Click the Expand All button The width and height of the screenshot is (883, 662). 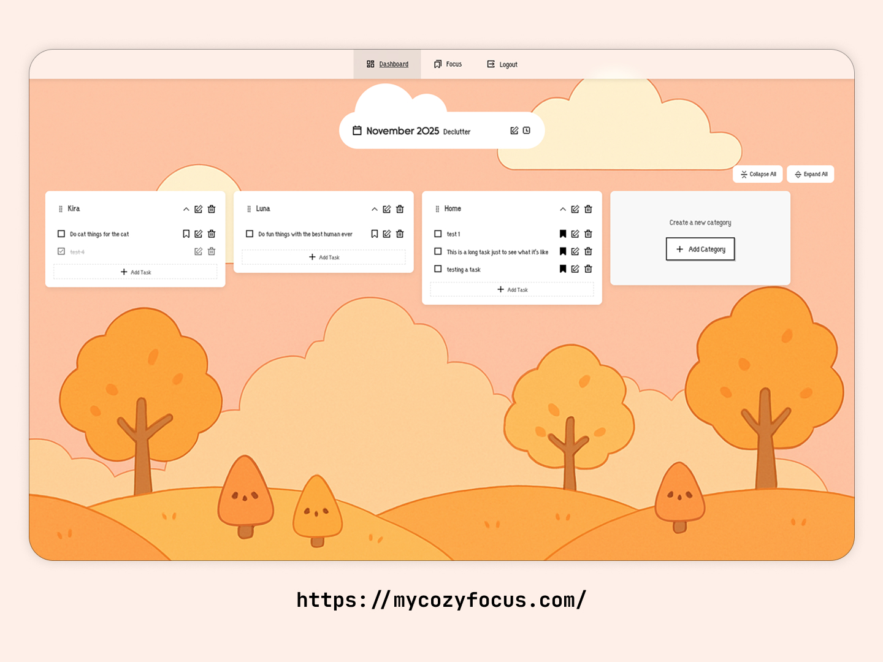coord(811,174)
